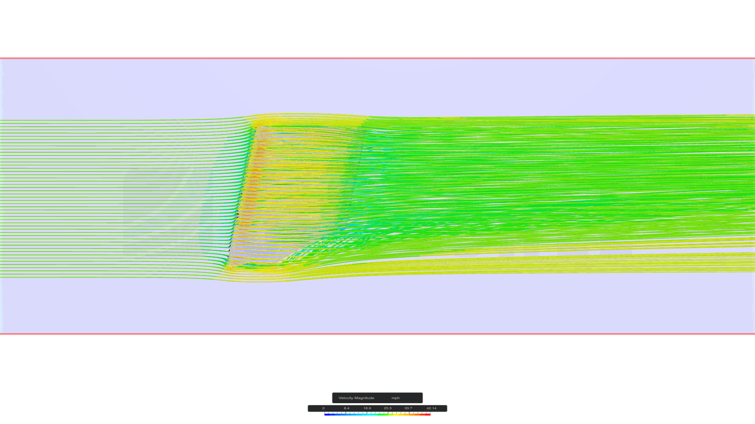Click the blue freestream area above the streamlines

coord(377,86)
